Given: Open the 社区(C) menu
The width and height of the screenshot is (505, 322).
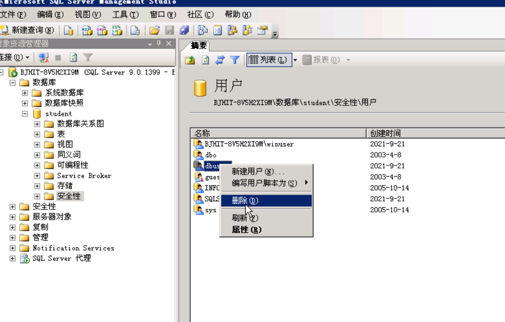Looking at the screenshot, I should pyautogui.click(x=200, y=14).
